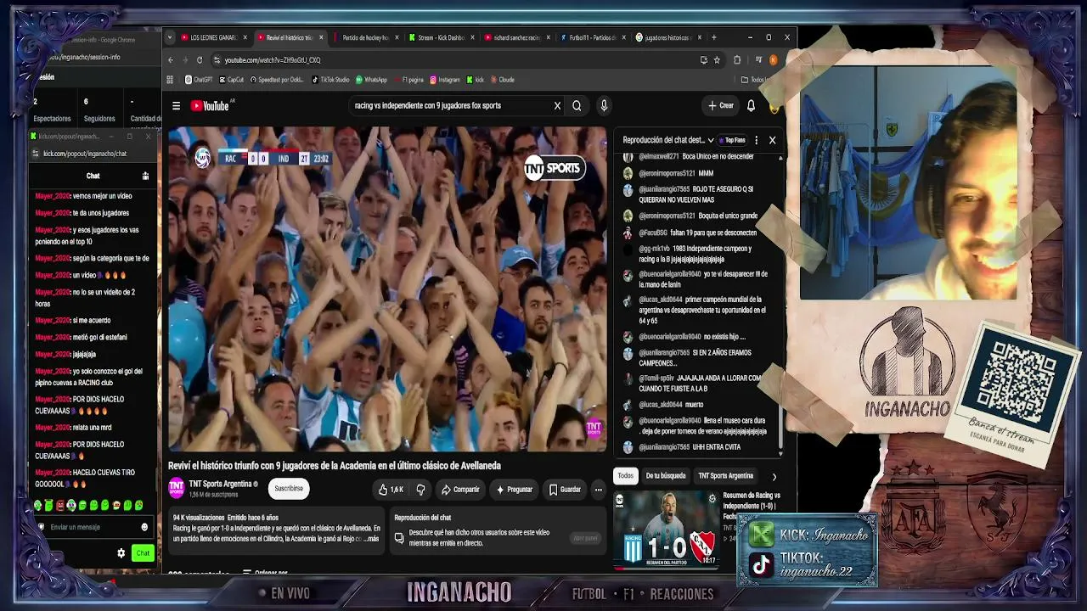Image resolution: width=1087 pixels, height=611 pixels.
Task: Share the video with Compartir
Action: 460,490
